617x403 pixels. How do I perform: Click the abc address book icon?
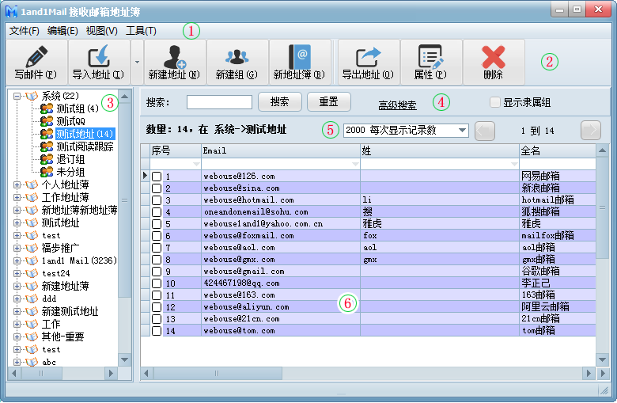click(32, 362)
